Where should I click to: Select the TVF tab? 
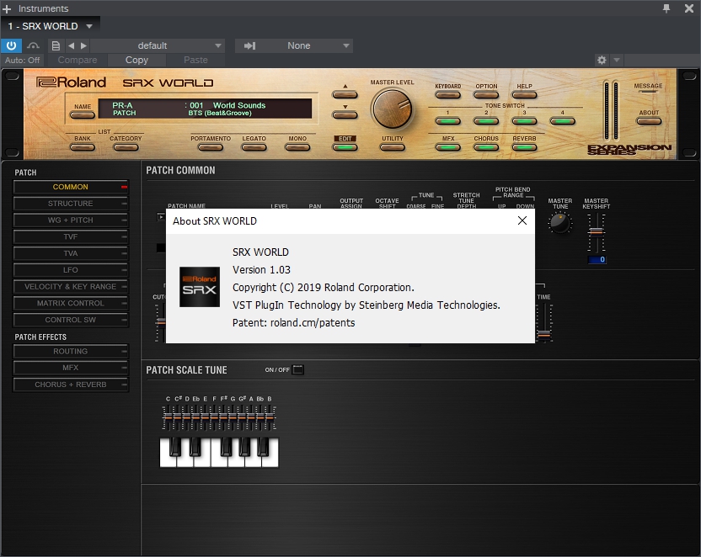(71, 236)
